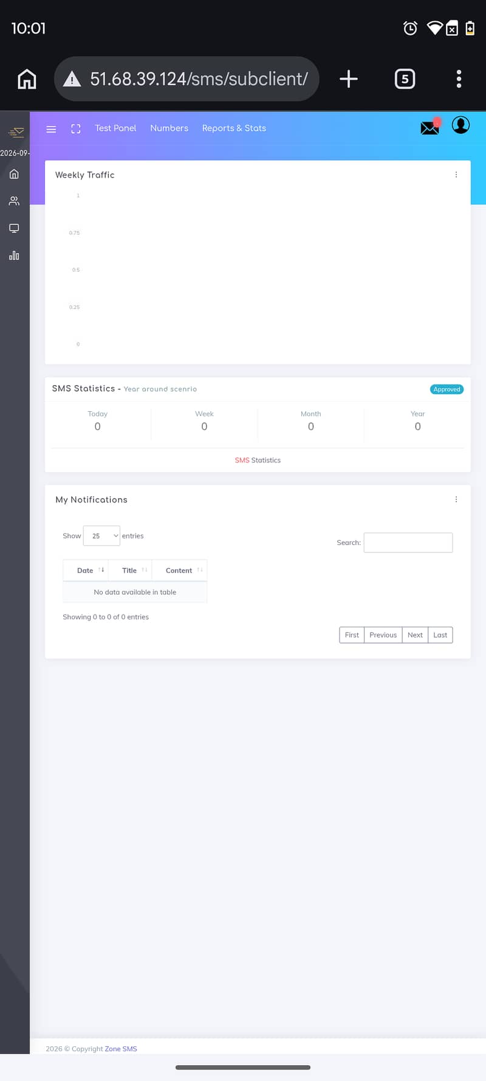Open Reports & Stats menu
The height and width of the screenshot is (1081, 486).
point(234,128)
